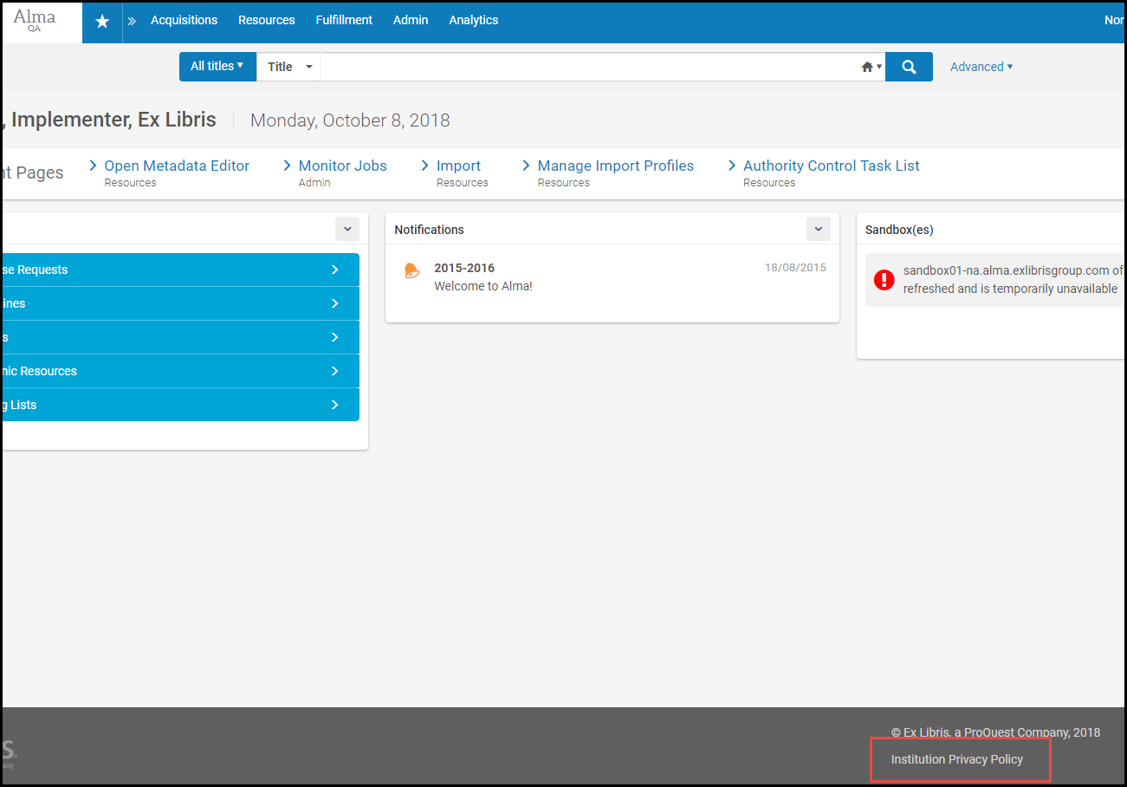Click the orange bell notification icon
The image size is (1127, 787).
point(411,270)
